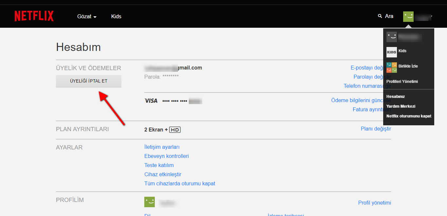Open Hesabınız from profile menu
Viewport: 447px width, 216px height.
(396, 97)
